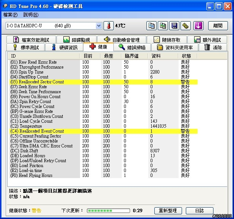Switch to the 隨機存取 tab
234x219 pixels.
(x=167, y=40)
